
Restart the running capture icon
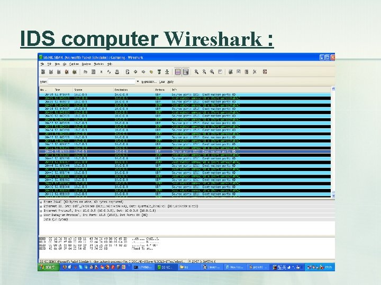pos(75,72)
